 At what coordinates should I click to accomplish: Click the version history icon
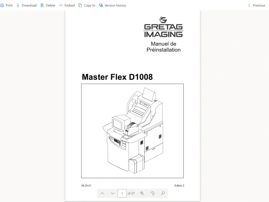click(101, 5)
